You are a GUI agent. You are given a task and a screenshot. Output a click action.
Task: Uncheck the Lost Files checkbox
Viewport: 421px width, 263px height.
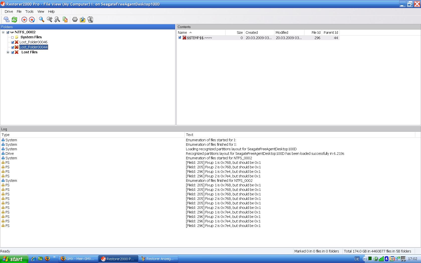(x=13, y=52)
